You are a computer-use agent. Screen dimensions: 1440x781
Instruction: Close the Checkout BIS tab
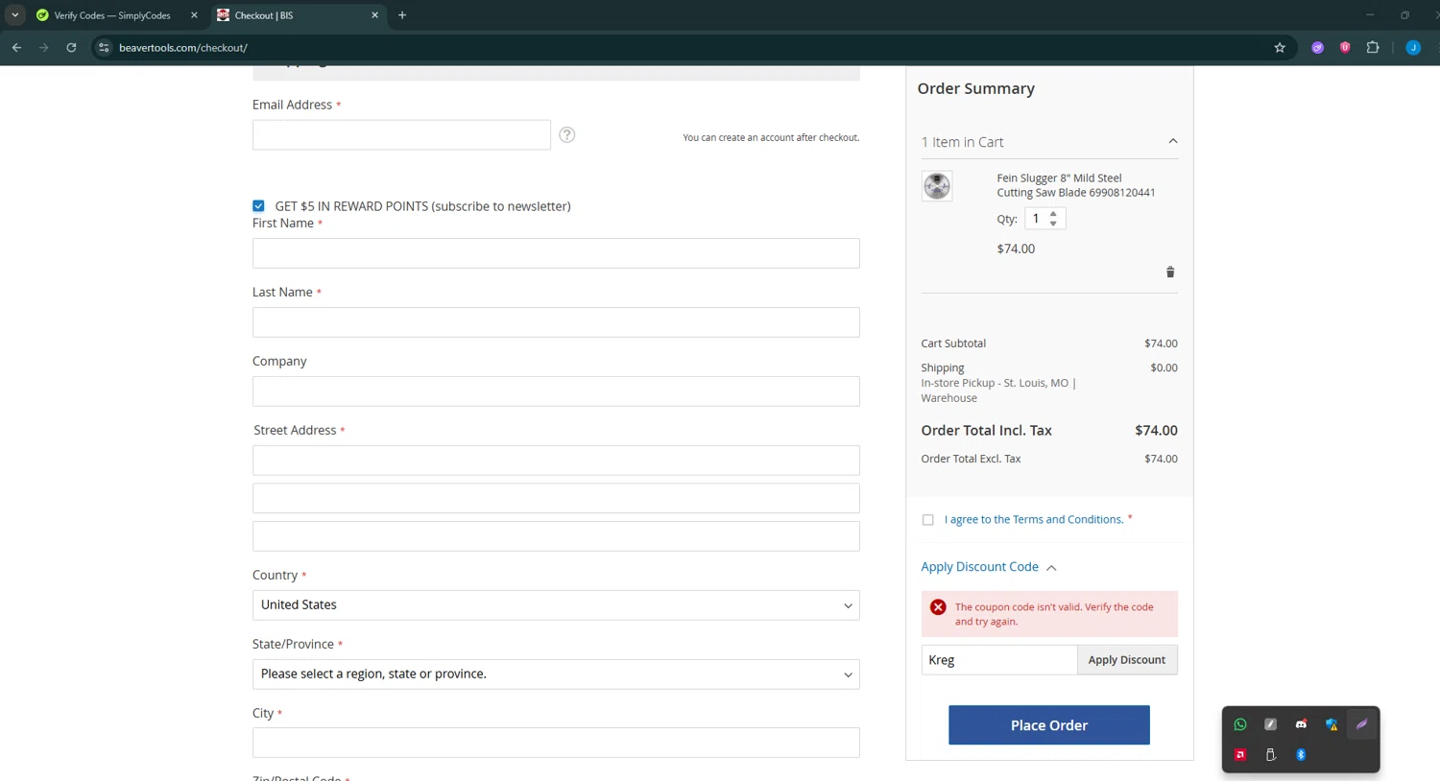click(x=374, y=15)
